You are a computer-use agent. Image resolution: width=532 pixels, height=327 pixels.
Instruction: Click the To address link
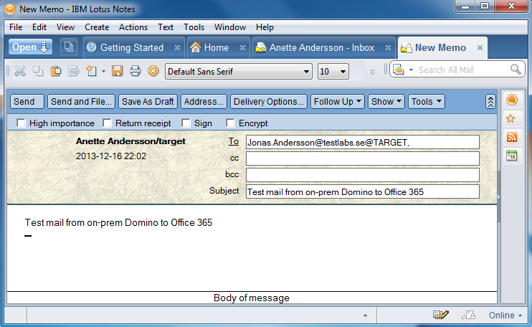tap(234, 141)
